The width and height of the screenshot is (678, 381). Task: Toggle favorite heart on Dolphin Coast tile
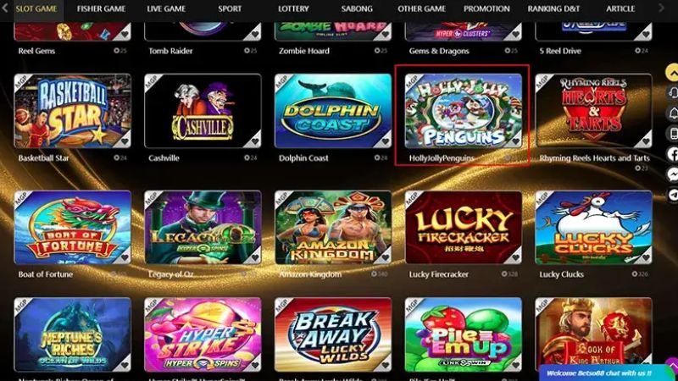(386, 141)
